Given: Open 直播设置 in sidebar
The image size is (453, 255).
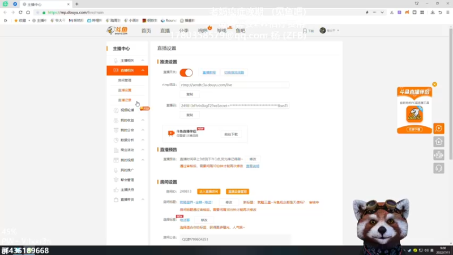Looking at the screenshot, I should 125,90.
